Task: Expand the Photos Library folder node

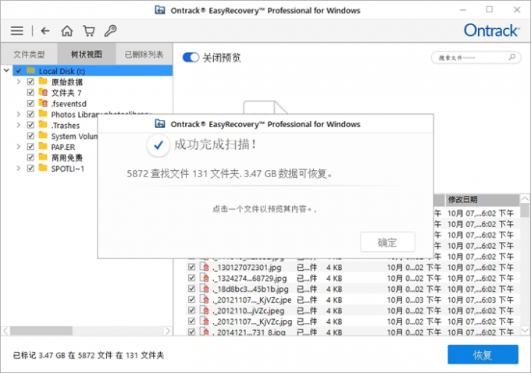Action: [x=18, y=114]
